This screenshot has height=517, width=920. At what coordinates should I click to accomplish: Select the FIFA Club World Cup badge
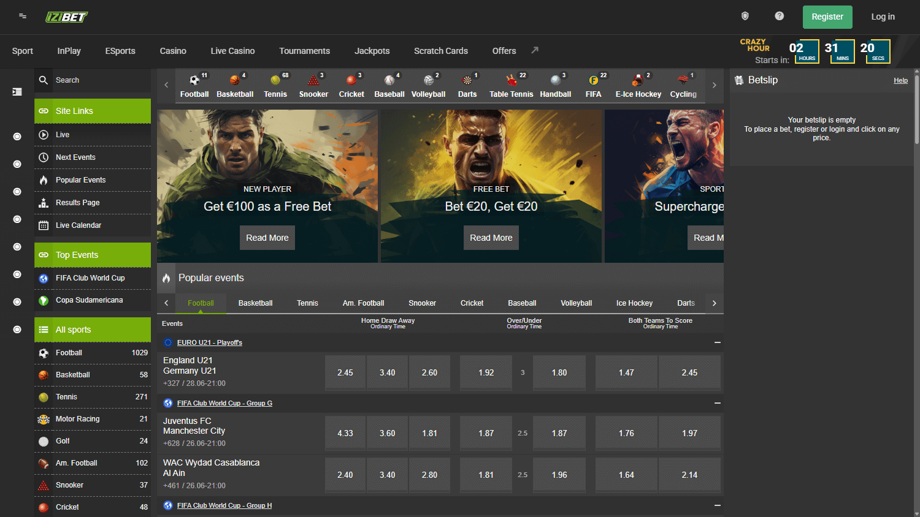44,277
